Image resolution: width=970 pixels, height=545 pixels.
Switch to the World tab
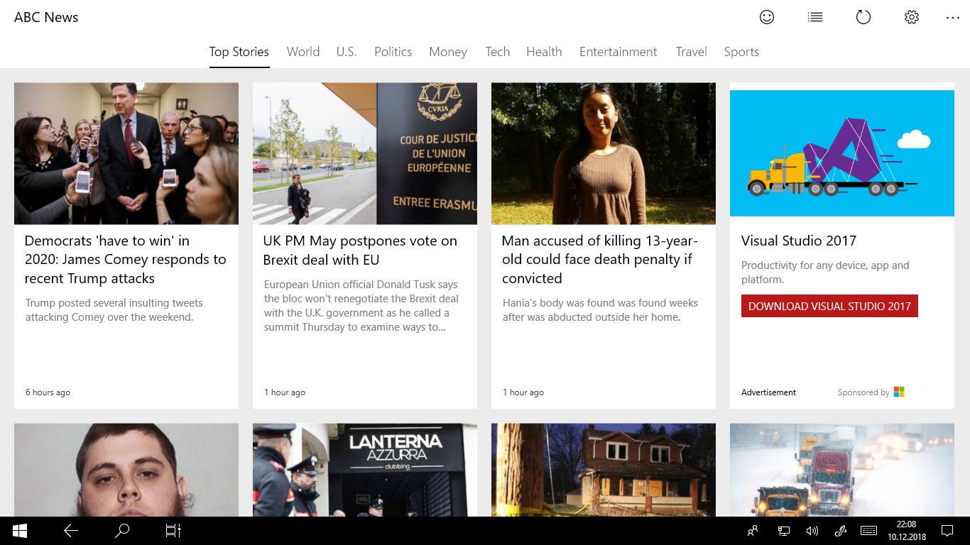303,52
